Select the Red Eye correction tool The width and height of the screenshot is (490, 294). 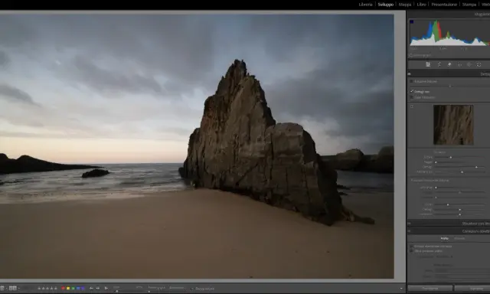[459, 64]
